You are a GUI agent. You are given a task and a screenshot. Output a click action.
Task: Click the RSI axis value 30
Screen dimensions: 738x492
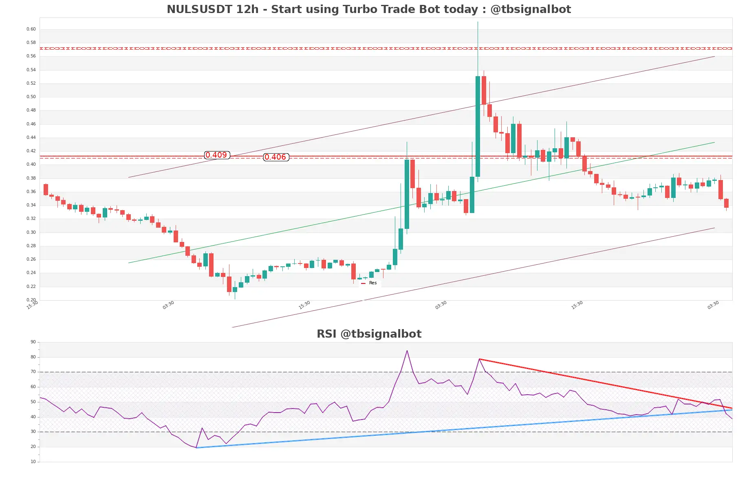coord(33,432)
